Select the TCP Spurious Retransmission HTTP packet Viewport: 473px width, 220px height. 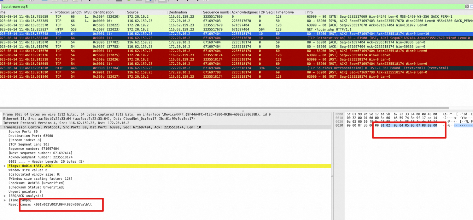[237, 68]
